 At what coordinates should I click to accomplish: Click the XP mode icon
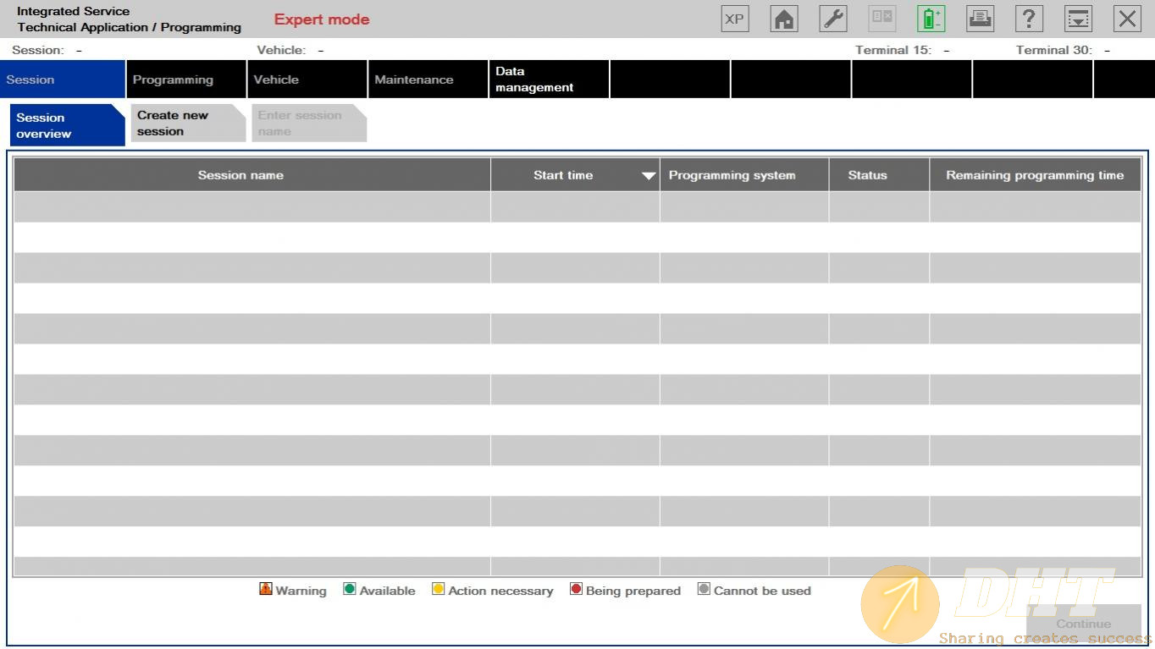pos(735,19)
